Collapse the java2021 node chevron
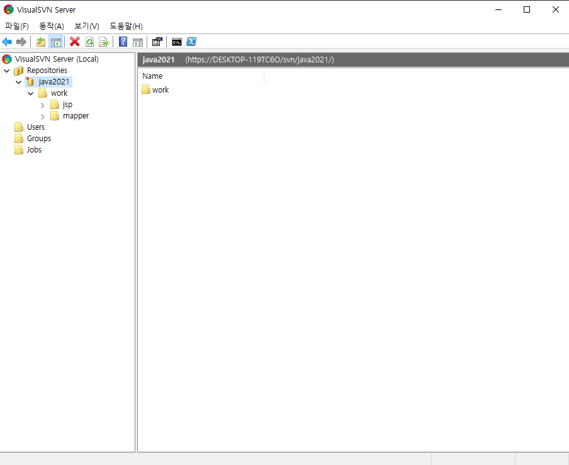569x465 pixels. (x=18, y=82)
